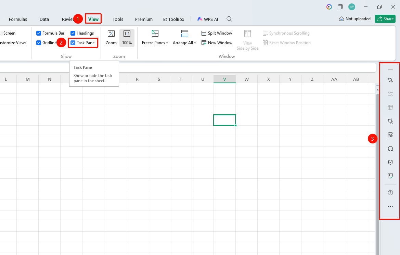Go to the Tools tab
The height and width of the screenshot is (255, 400).
pos(118,19)
